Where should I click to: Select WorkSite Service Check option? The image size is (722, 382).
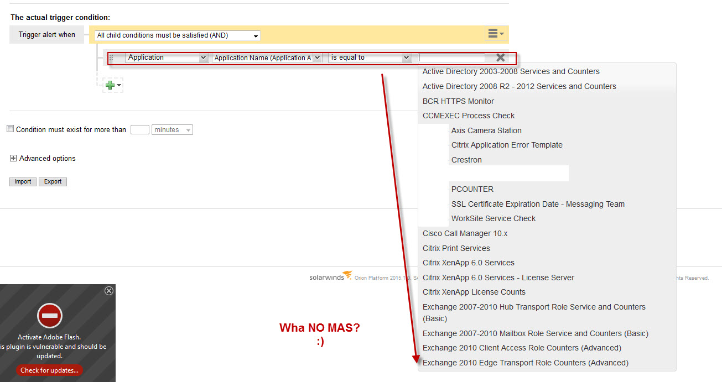click(x=494, y=218)
